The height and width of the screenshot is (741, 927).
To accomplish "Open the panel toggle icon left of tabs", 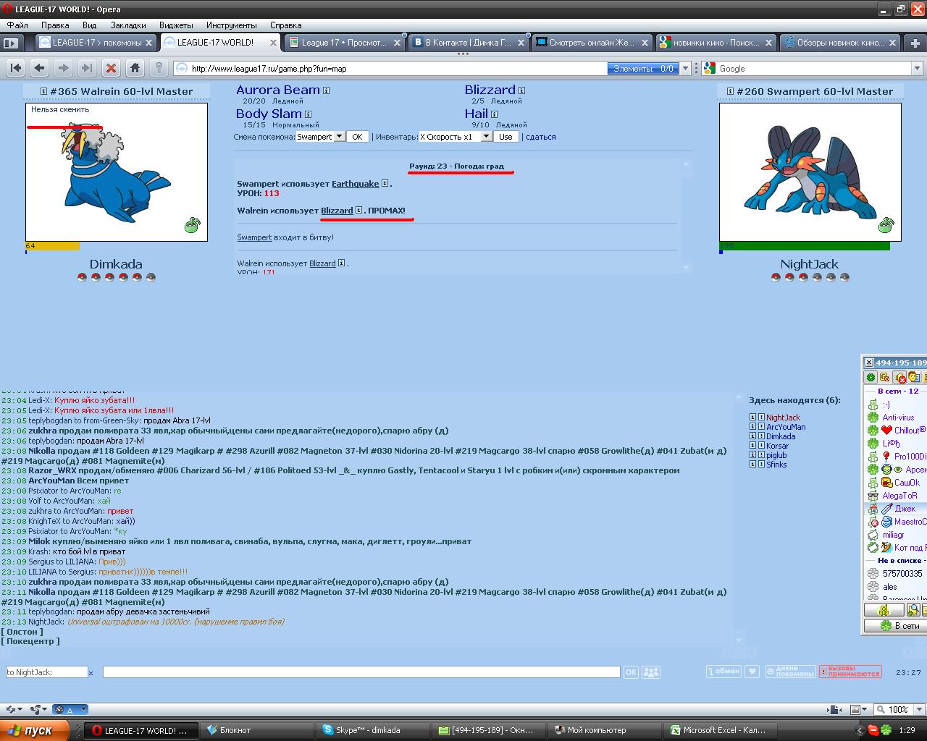I will [11, 43].
